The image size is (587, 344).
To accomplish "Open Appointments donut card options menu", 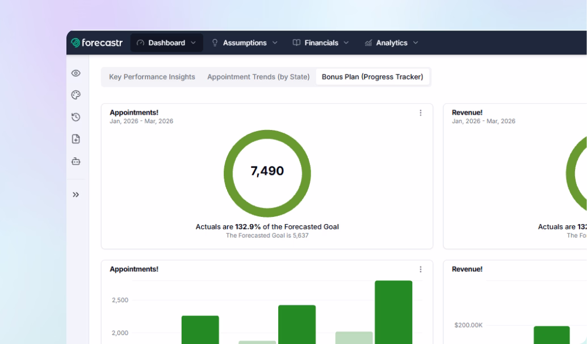I will (421, 112).
